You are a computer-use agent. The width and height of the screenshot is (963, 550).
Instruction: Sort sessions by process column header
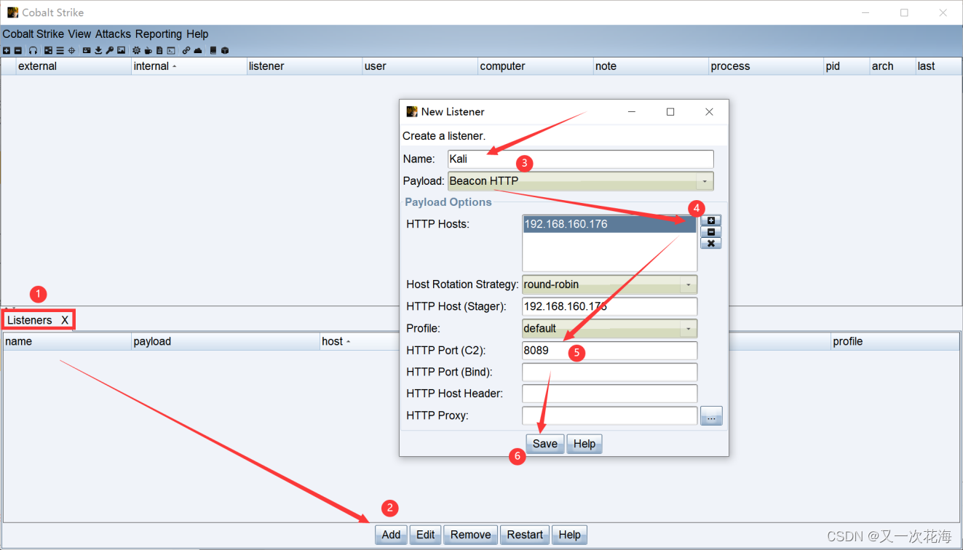pyautogui.click(x=766, y=66)
